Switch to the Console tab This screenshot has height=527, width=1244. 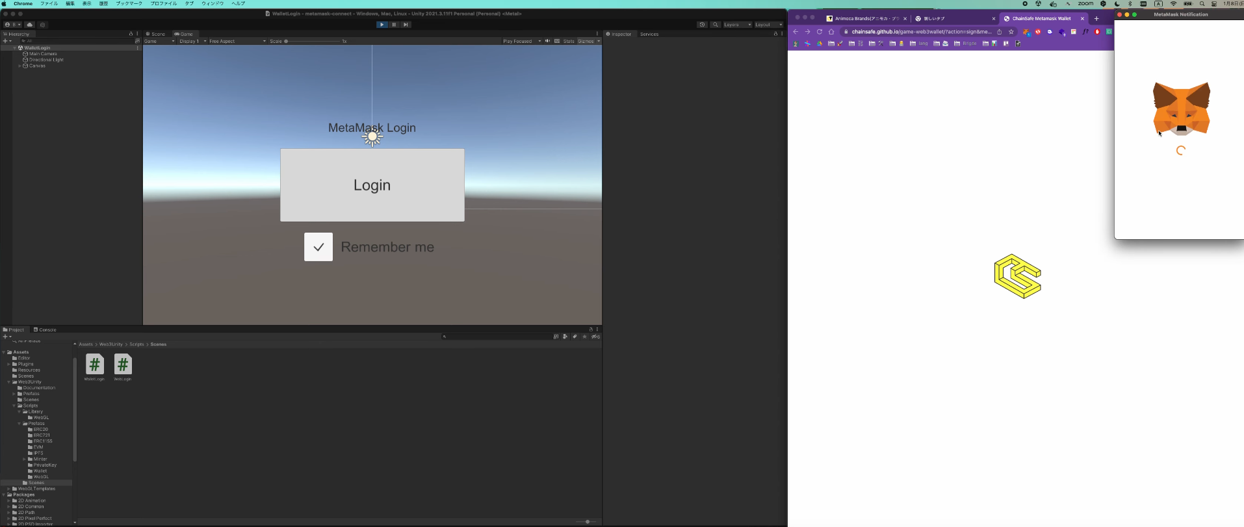[x=45, y=329]
